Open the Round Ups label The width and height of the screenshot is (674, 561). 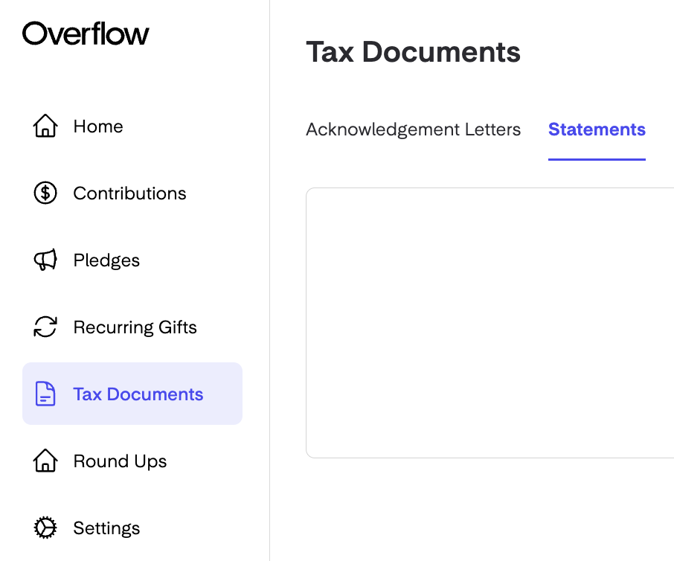point(120,461)
